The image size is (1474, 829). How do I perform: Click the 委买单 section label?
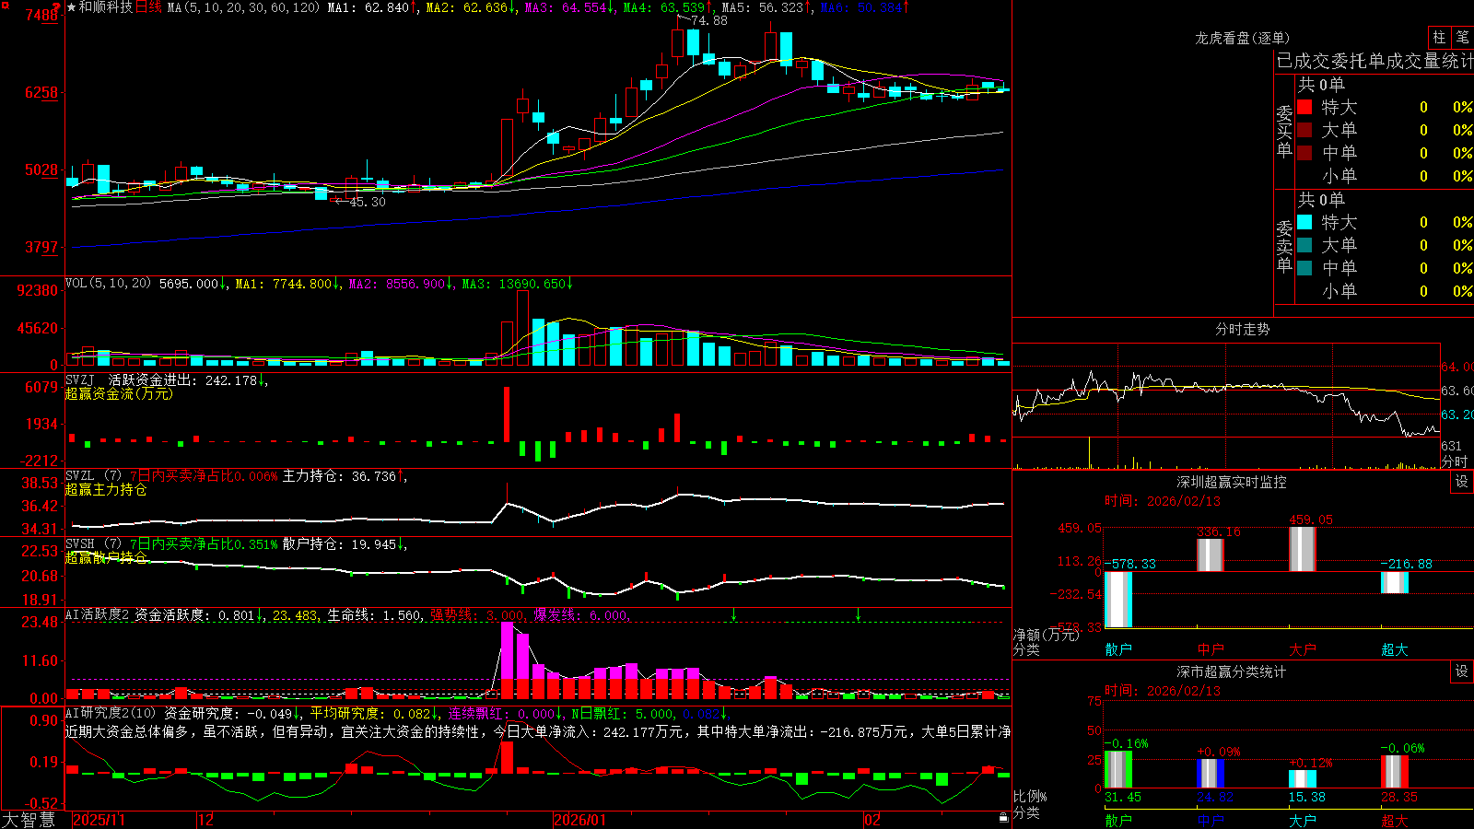pyautogui.click(x=1284, y=132)
